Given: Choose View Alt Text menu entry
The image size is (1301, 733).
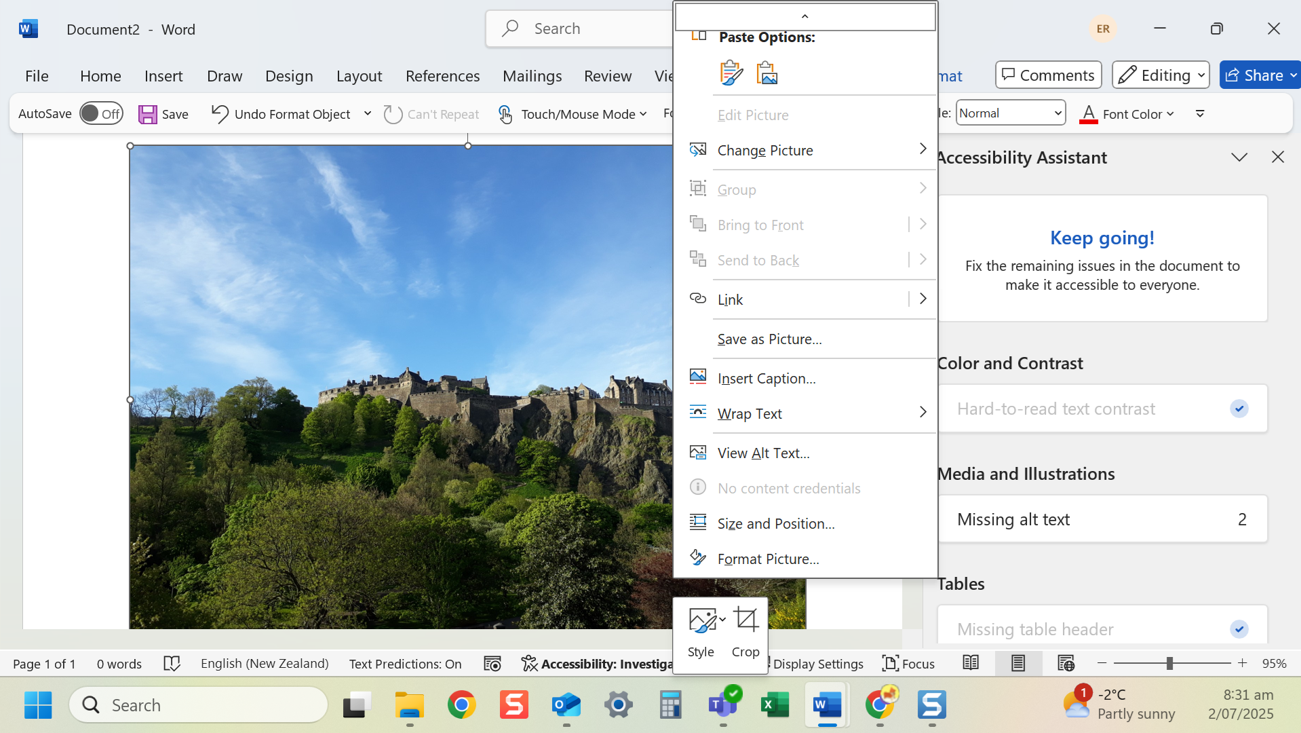Looking at the screenshot, I should click(x=805, y=453).
